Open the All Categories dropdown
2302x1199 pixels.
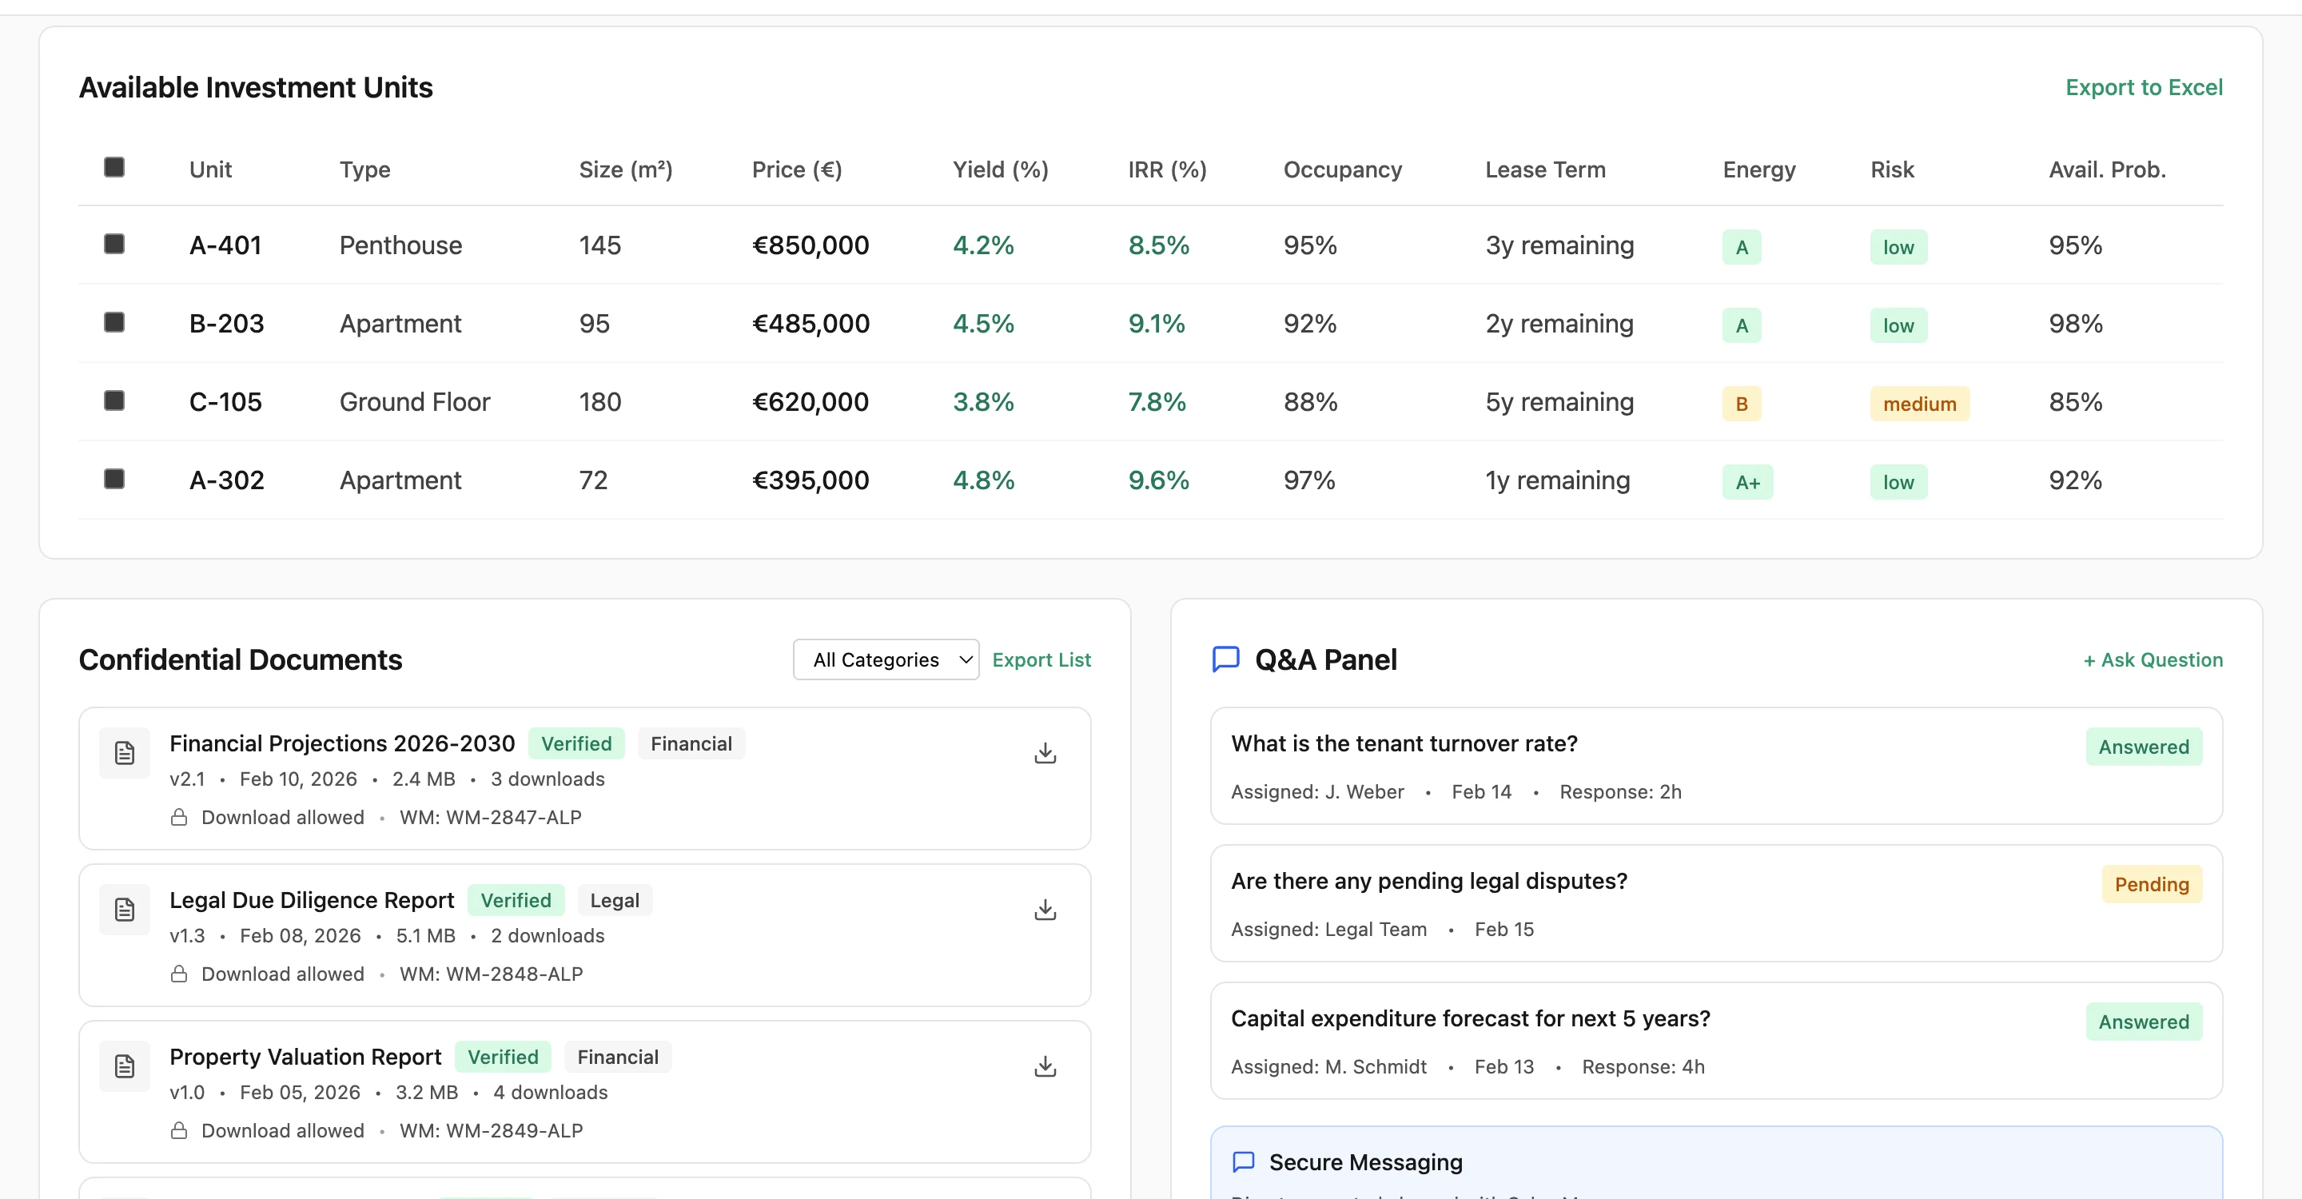coord(886,659)
